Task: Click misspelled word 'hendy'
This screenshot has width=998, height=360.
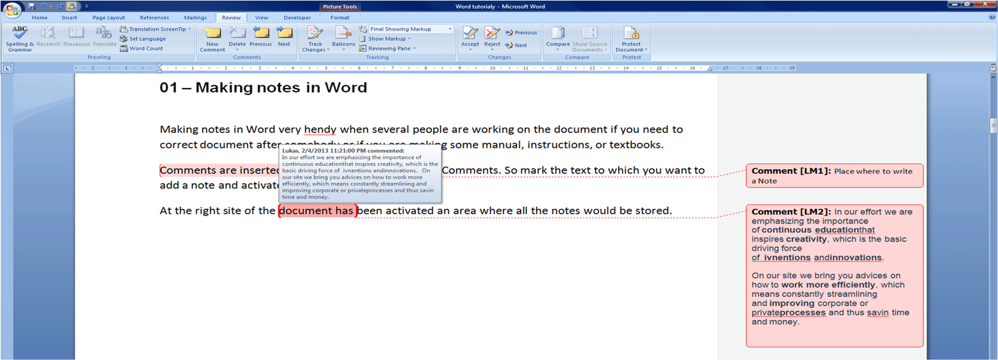Action: pos(320,129)
